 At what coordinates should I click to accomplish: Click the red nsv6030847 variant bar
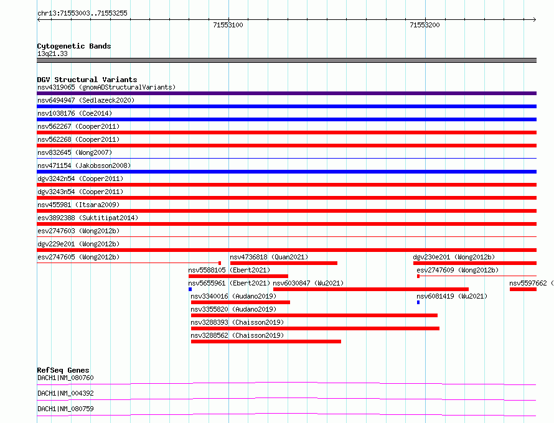371,289
